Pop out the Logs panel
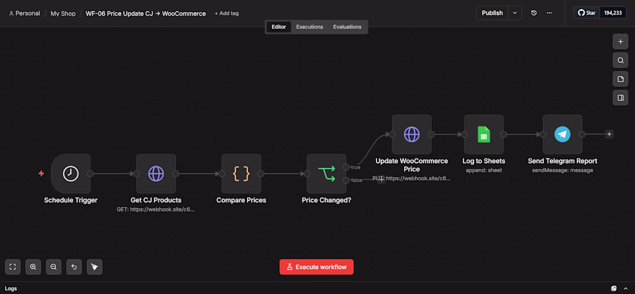This screenshot has height=294, width=635. coord(614,288)
